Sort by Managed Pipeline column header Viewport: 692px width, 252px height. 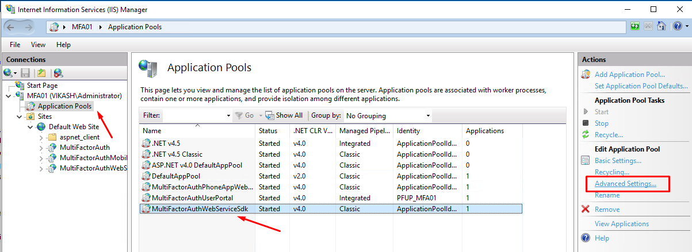(x=365, y=131)
